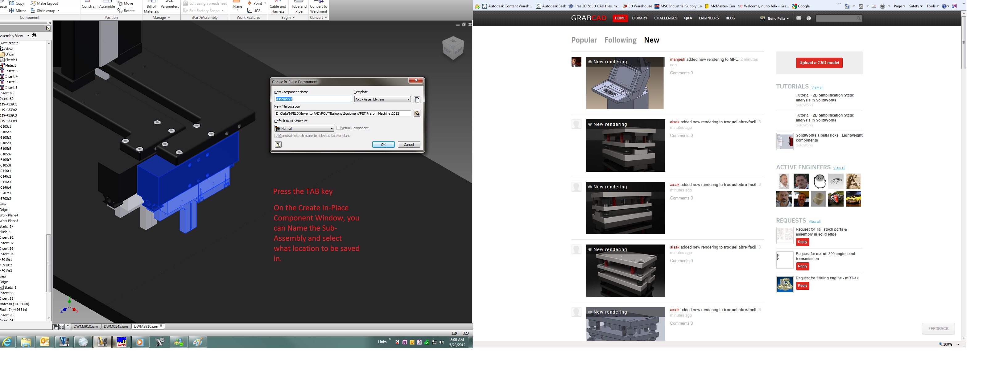This screenshot has width=987, height=370.
Task: Click the New Component Name input field
Action: pyautogui.click(x=313, y=99)
